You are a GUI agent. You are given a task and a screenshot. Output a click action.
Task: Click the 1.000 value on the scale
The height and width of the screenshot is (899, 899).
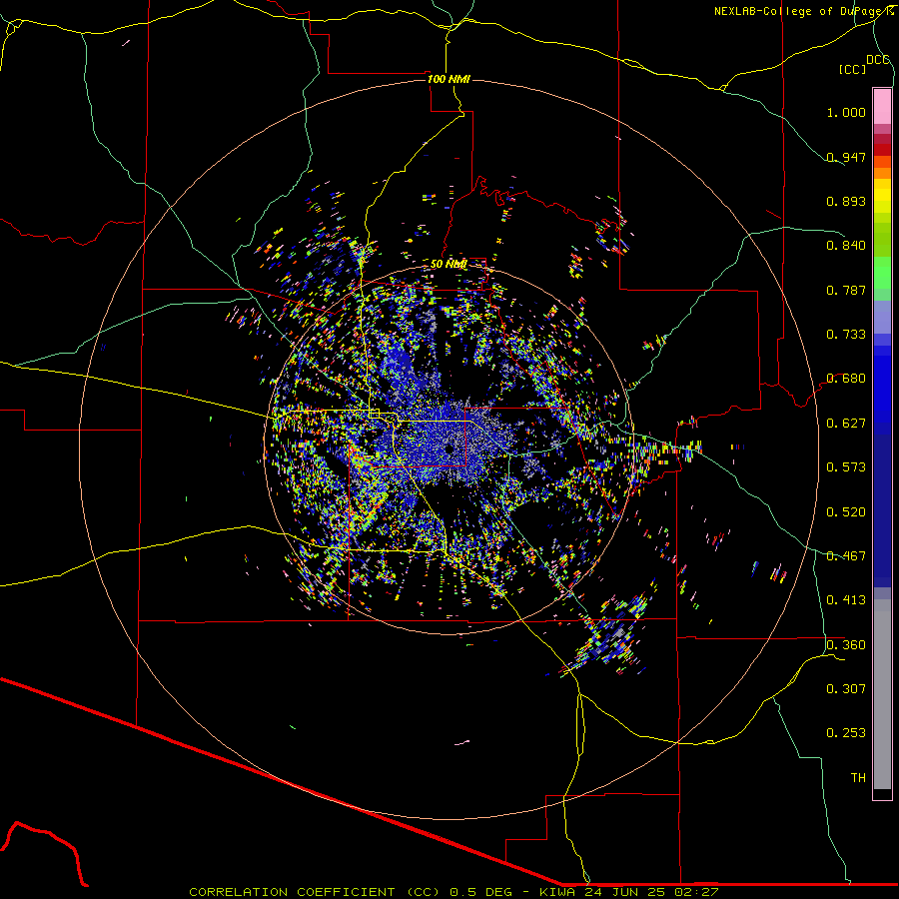coord(846,112)
